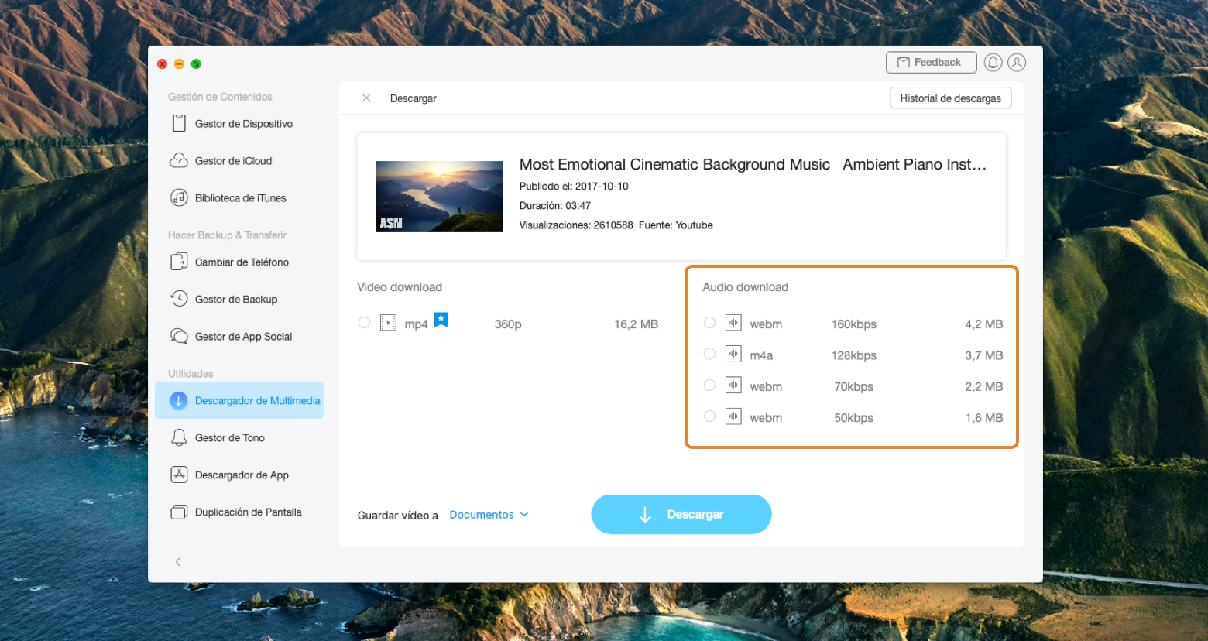
Task: Open Gestor de iCloud section
Action: (239, 160)
